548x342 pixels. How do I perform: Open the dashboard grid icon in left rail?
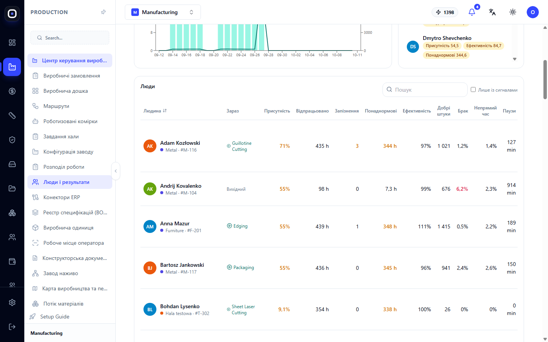tap(12, 43)
